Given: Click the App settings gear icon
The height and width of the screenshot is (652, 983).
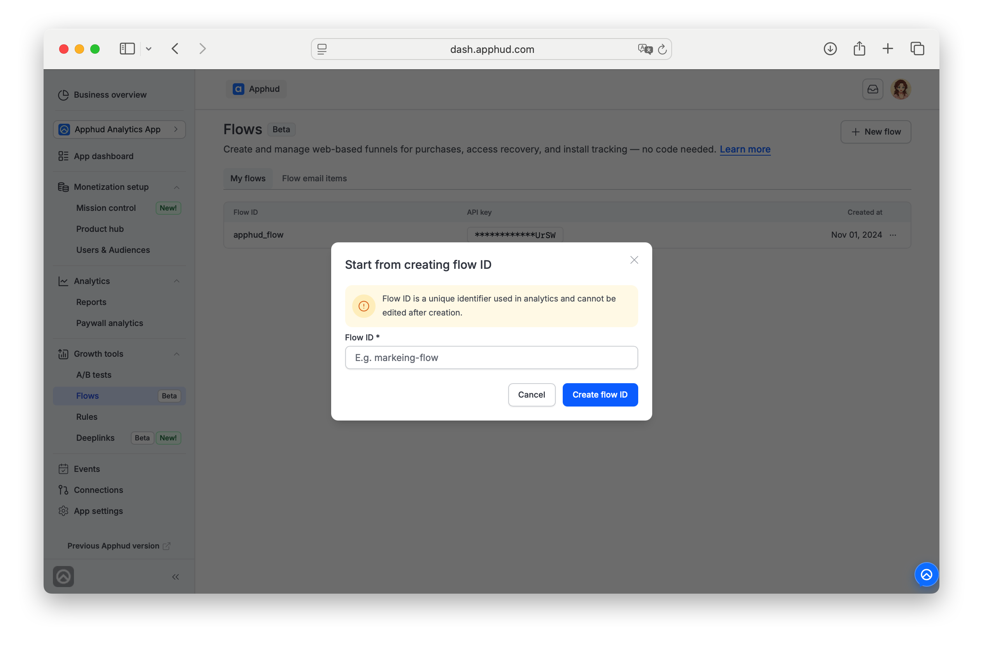Looking at the screenshot, I should (x=63, y=511).
